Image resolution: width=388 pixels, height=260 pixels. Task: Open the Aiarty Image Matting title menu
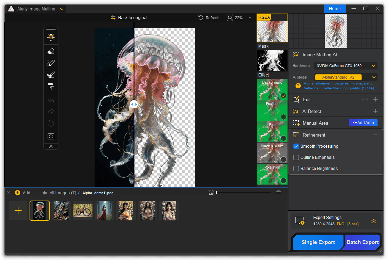[62, 9]
